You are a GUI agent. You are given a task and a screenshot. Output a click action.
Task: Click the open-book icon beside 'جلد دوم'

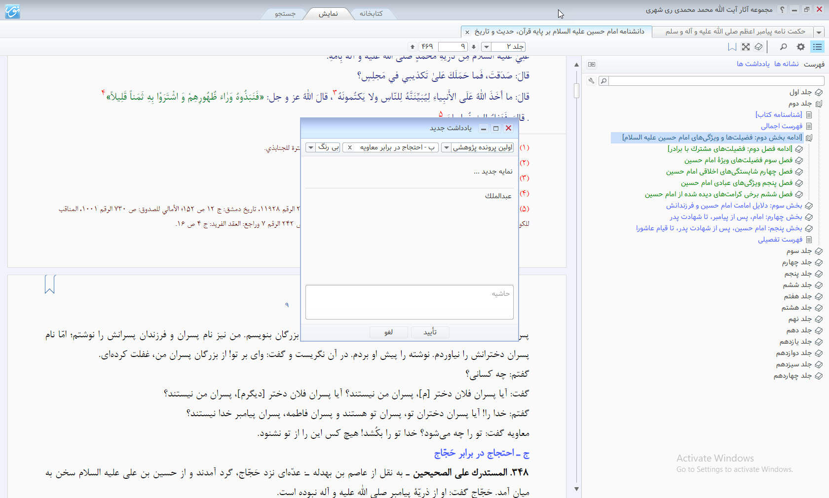pos(819,104)
